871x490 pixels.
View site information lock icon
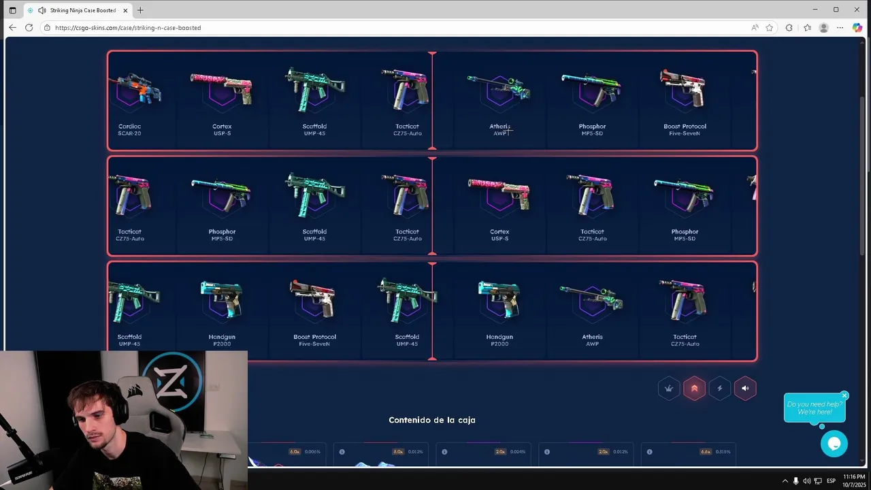coord(47,28)
